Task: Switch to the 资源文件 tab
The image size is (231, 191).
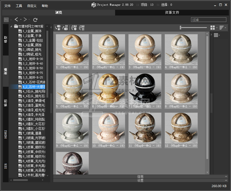Action: pos(172,12)
